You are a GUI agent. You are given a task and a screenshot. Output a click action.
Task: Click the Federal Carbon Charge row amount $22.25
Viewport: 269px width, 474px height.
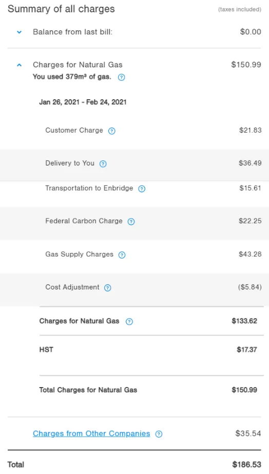point(250,221)
